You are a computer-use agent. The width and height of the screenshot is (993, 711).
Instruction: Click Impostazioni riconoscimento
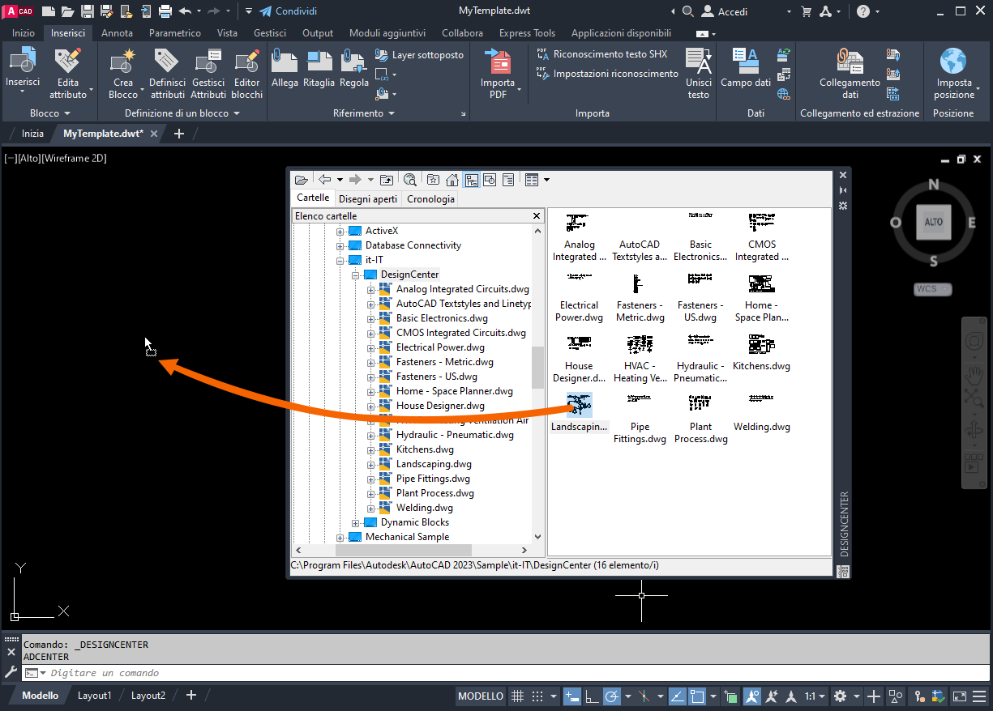tap(607, 74)
